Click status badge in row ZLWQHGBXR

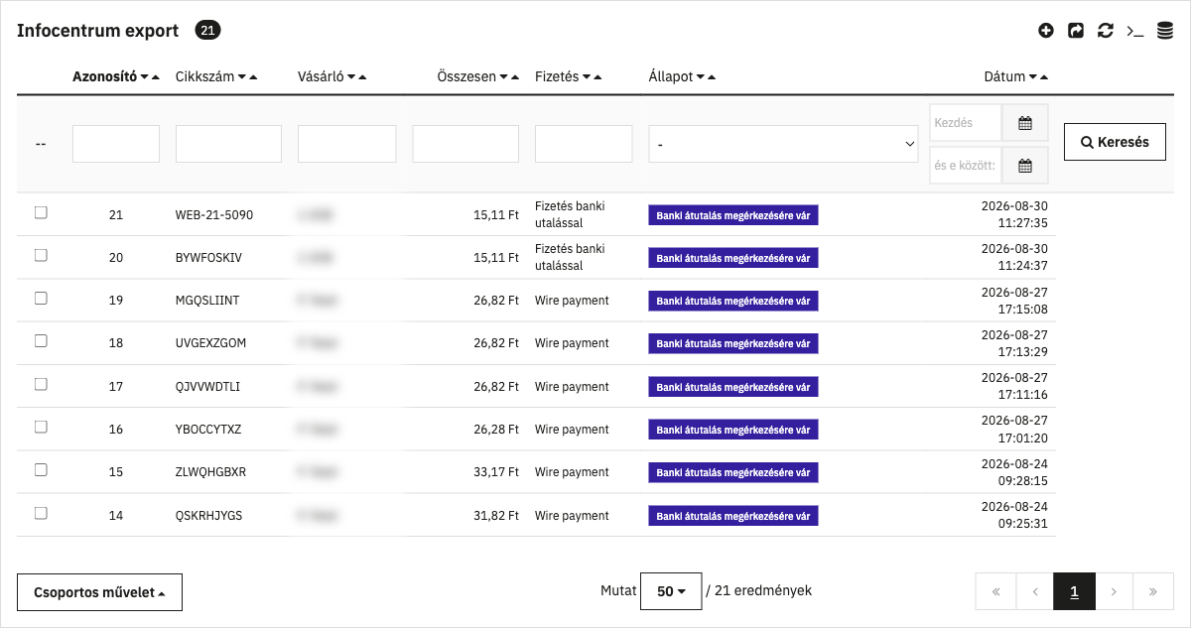733,472
